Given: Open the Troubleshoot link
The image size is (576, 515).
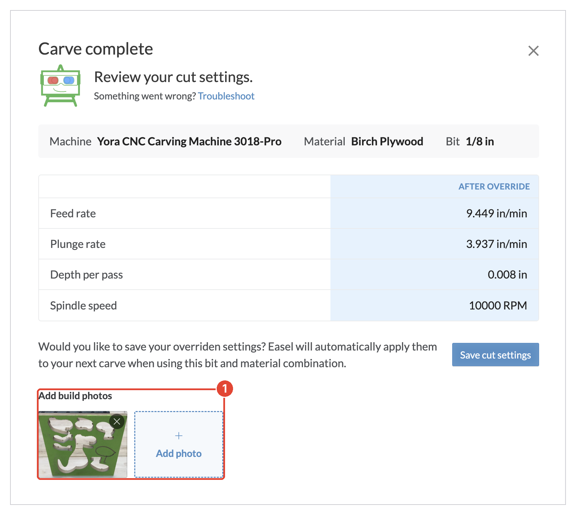Looking at the screenshot, I should coord(226,96).
